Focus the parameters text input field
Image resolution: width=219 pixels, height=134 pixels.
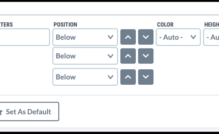25,37
